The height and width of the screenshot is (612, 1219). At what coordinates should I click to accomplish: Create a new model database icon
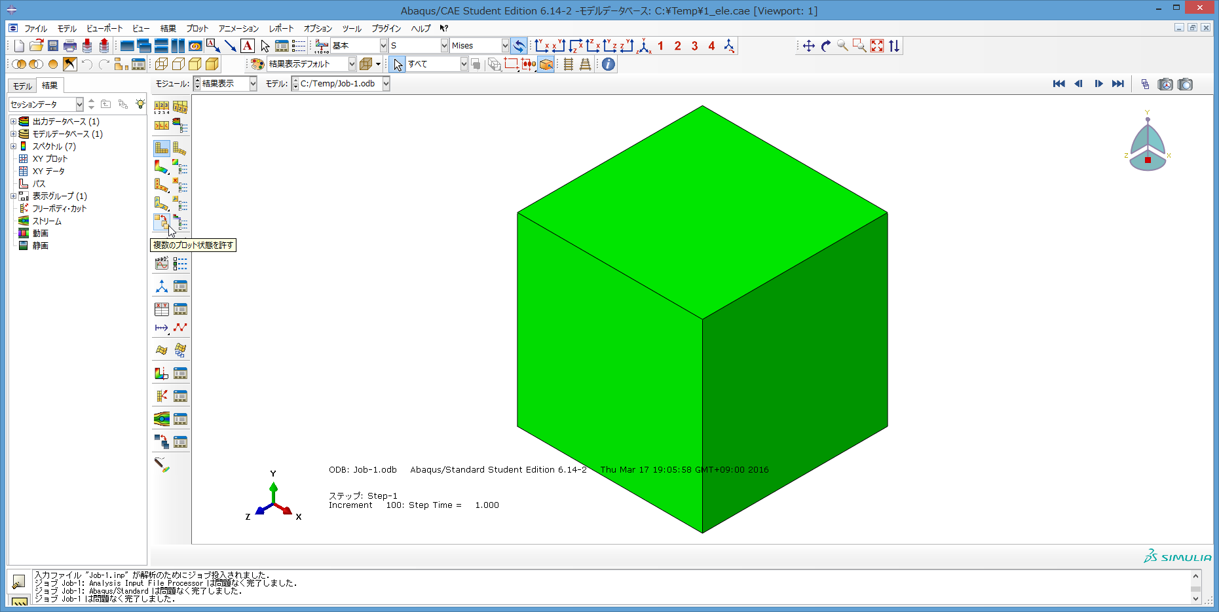click(19, 46)
